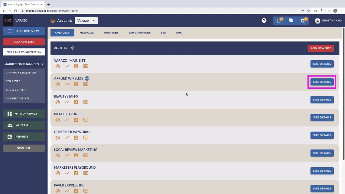Click the message screen icon under Applied Wireless
The image size is (345, 194).
coord(86,84)
